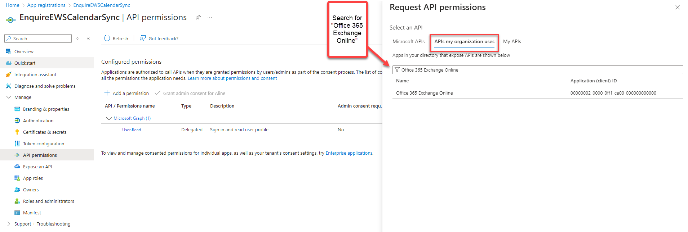Click Sign in and read user profile description

239,129
